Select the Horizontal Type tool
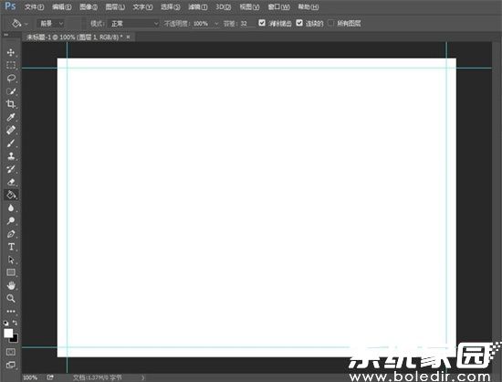 (x=11, y=247)
